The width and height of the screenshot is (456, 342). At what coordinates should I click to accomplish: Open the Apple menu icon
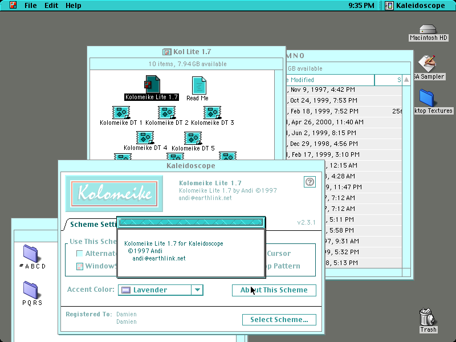pos(13,5)
